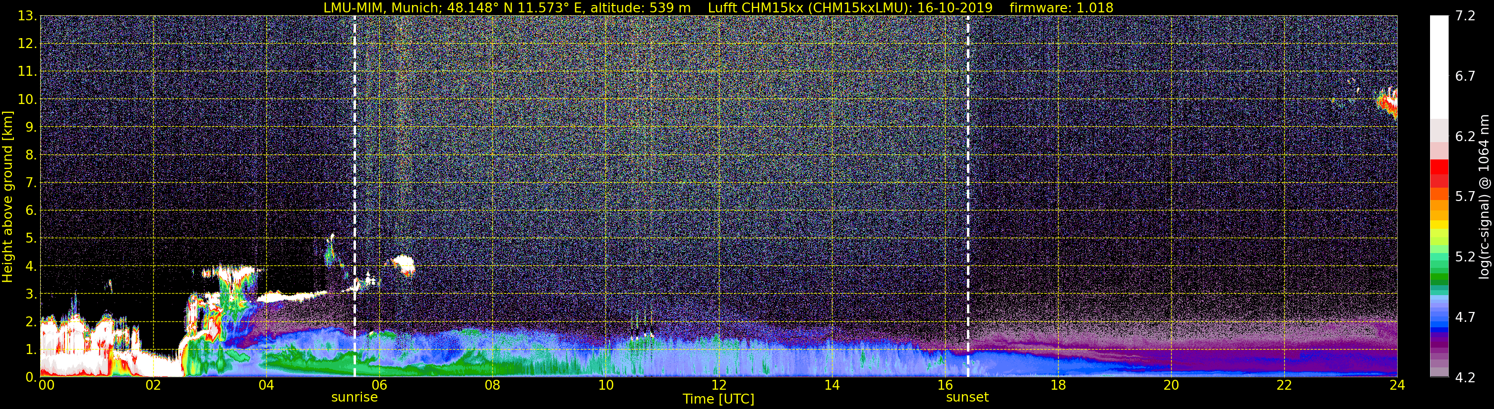The image size is (1494, 409).
Task: Click the x-axis tick label '22'
Action: tap(1284, 385)
